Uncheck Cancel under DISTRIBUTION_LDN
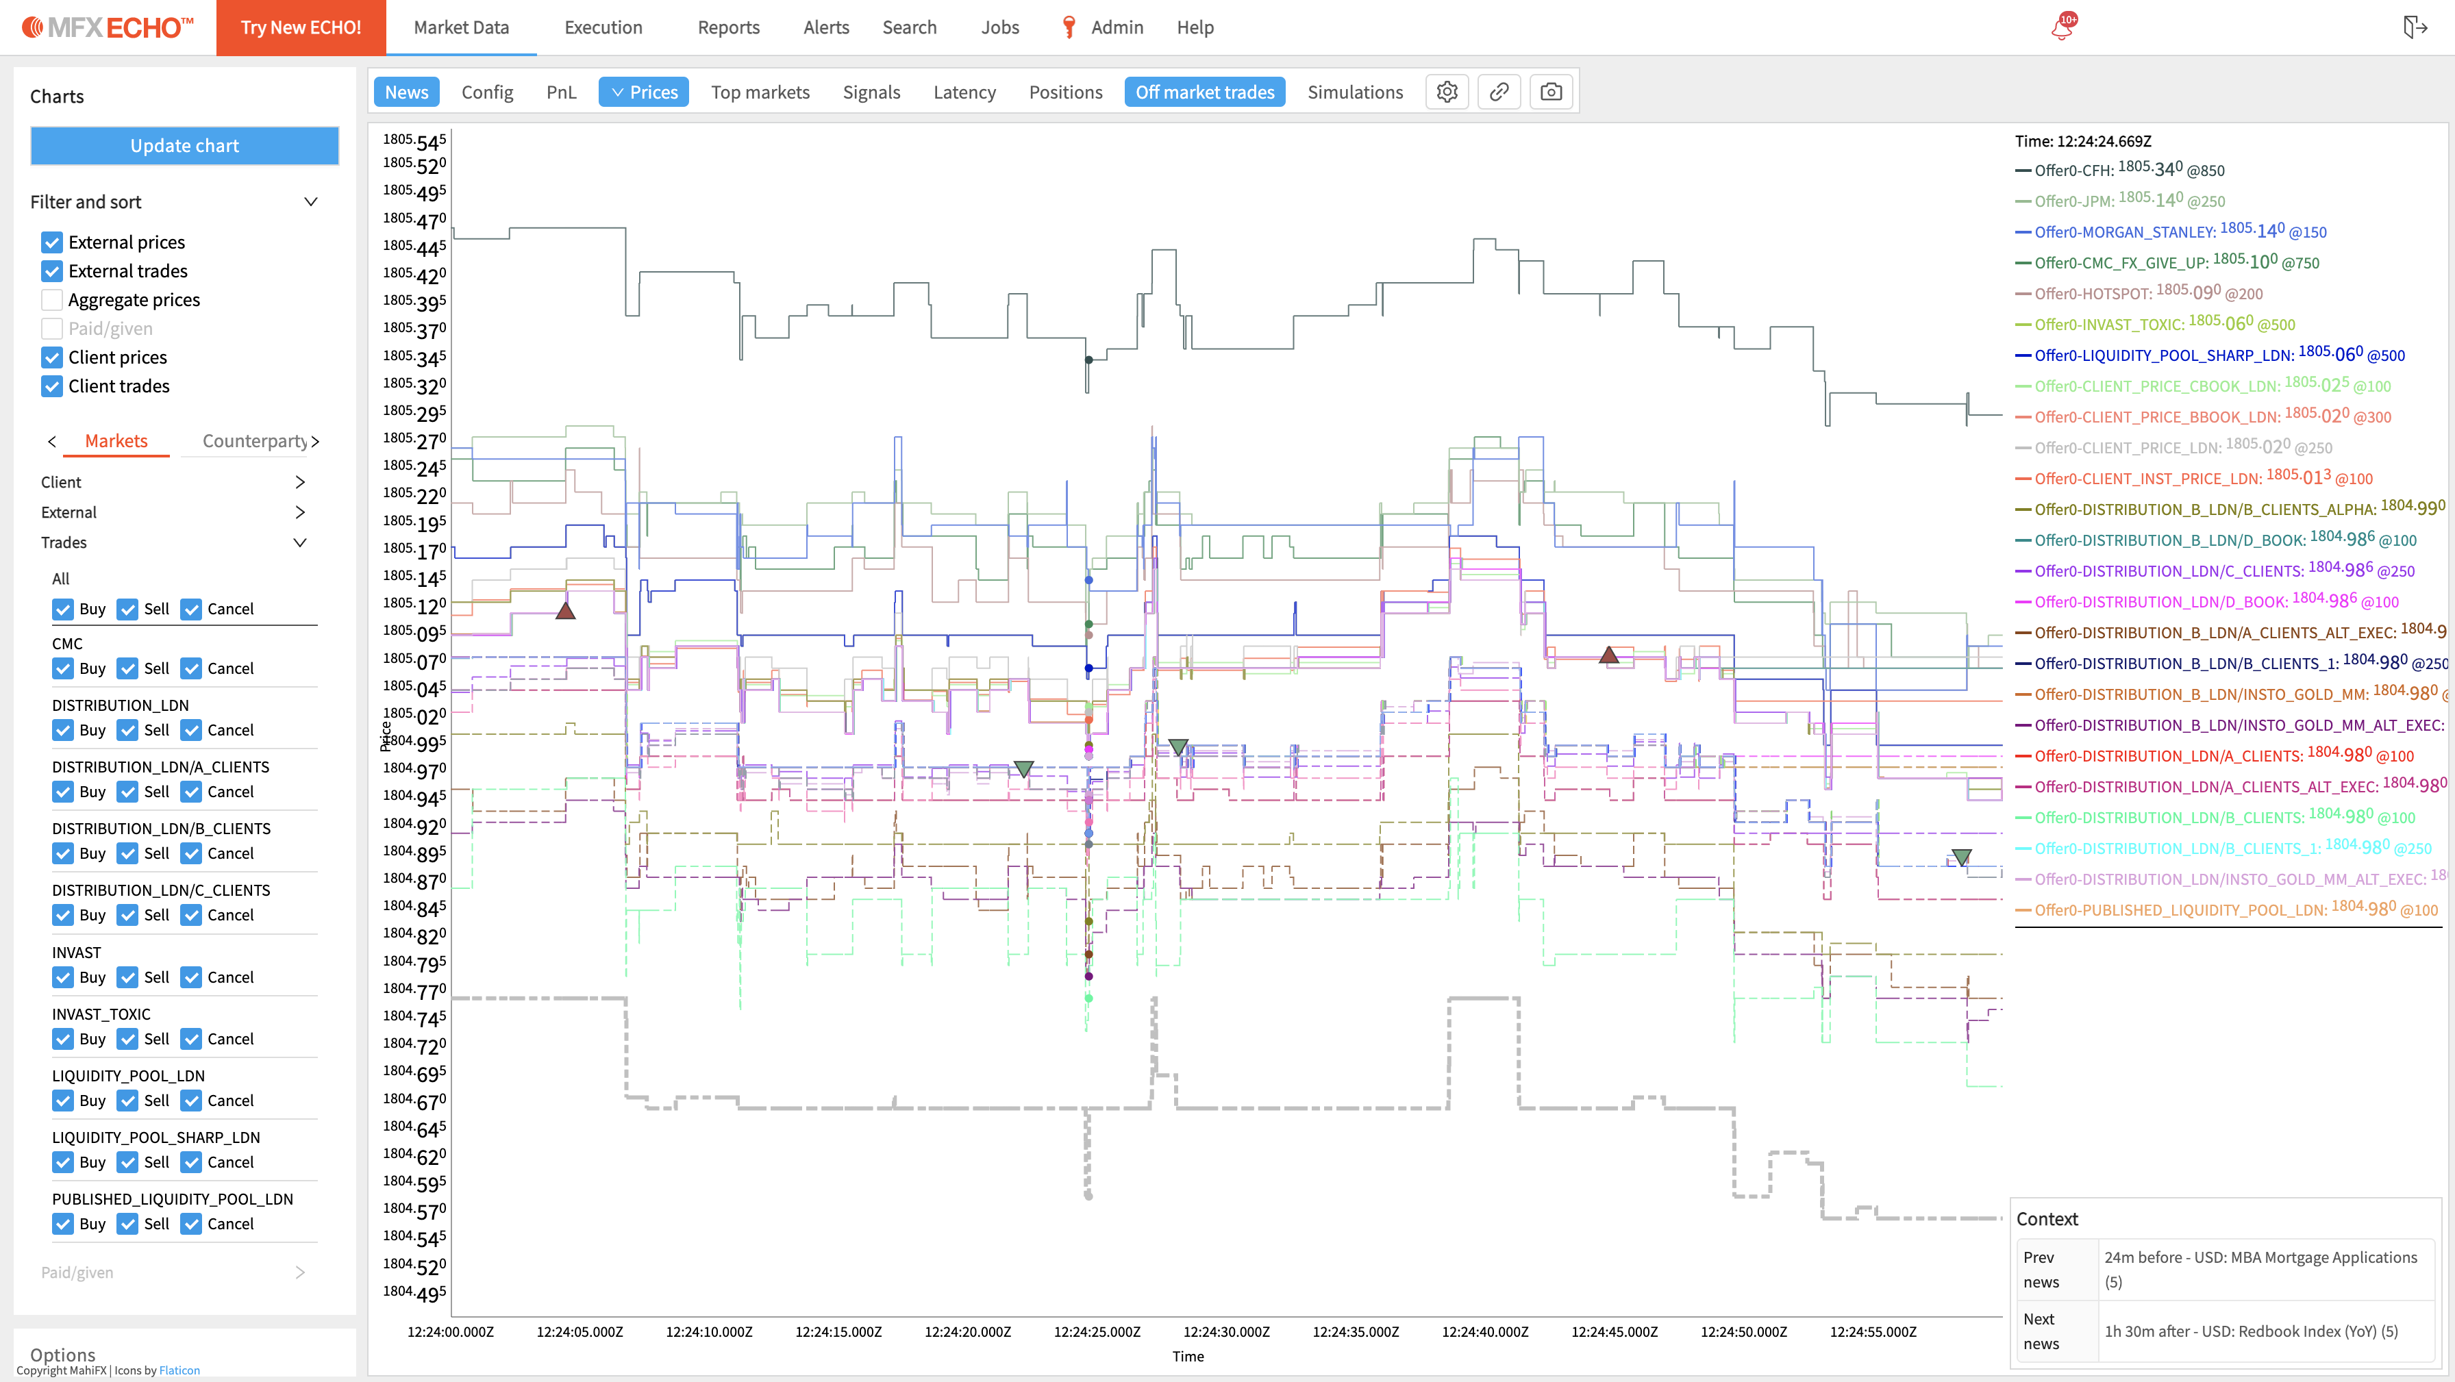Image resolution: width=2455 pixels, height=1382 pixels. pos(192,730)
